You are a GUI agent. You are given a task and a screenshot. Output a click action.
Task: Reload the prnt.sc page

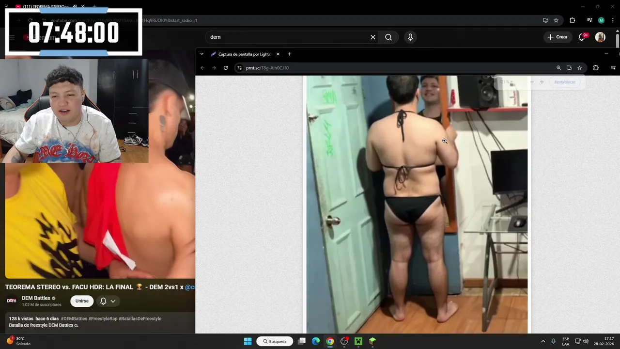(226, 68)
